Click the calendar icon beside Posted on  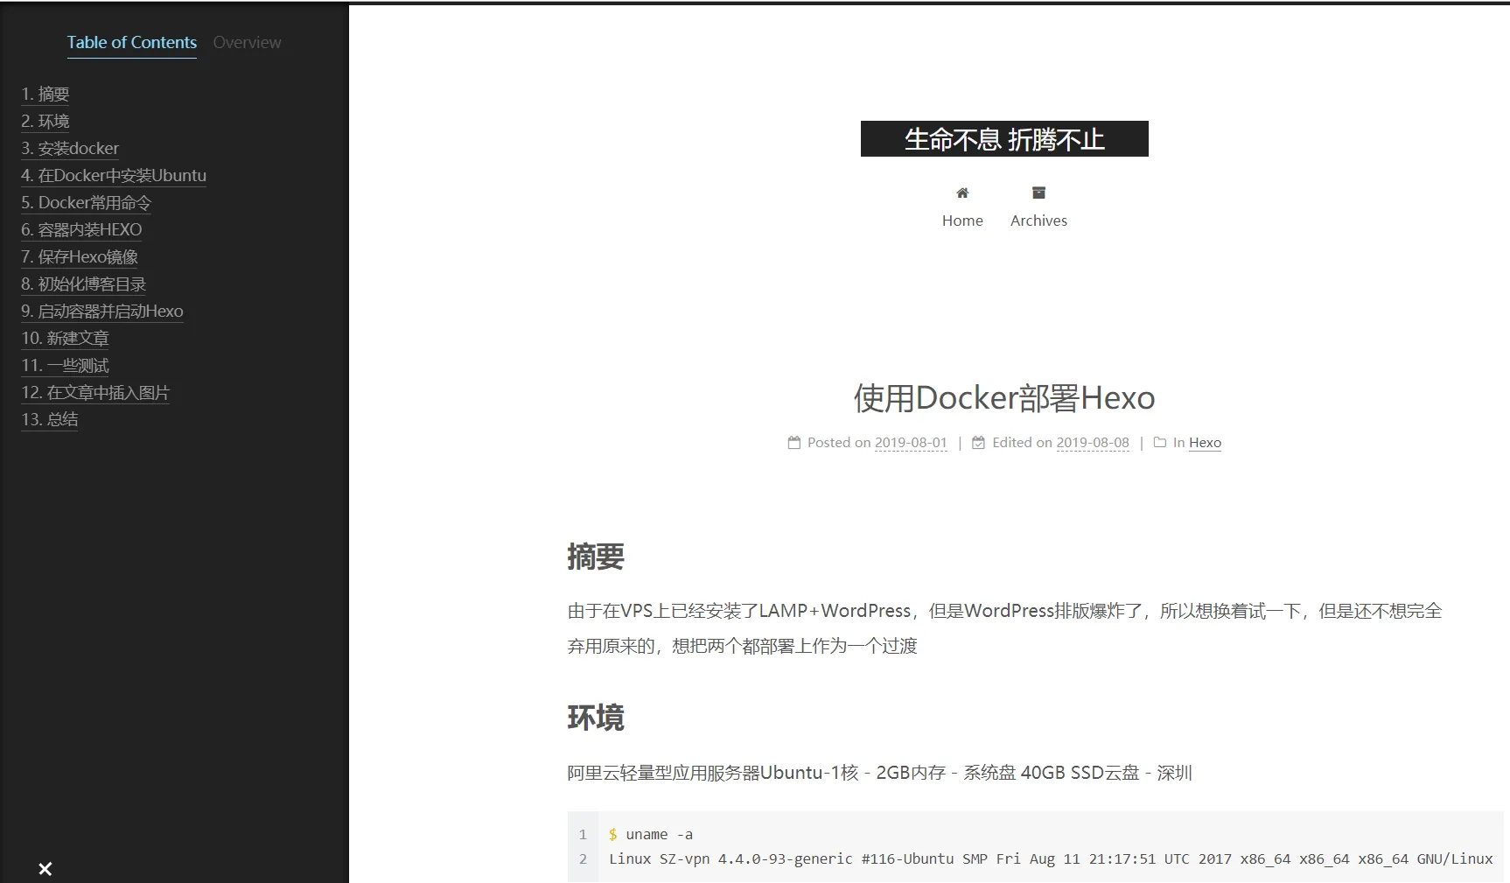click(x=794, y=443)
